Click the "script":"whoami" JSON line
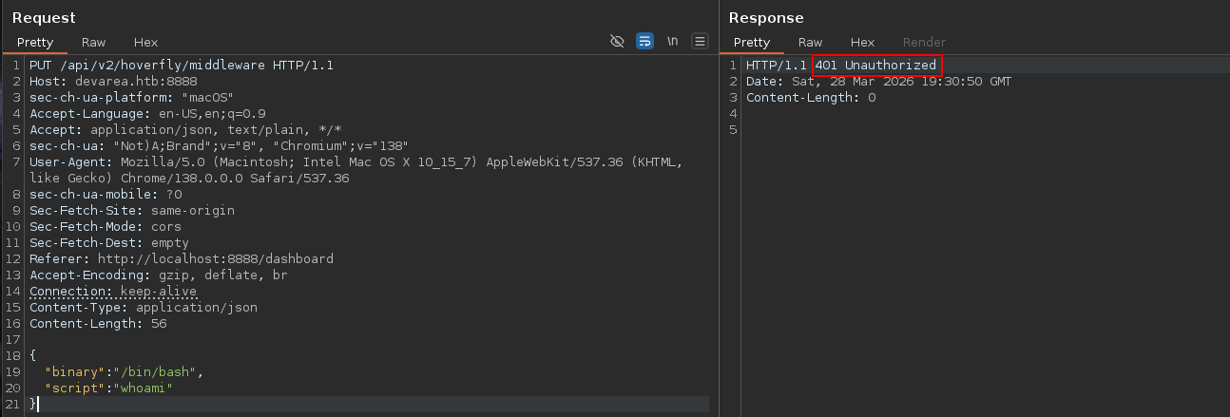This screenshot has height=417, width=1230. tap(108, 389)
